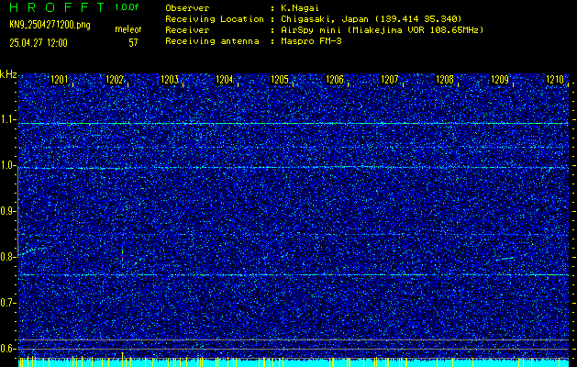Click the 0.6 frequency axis label
This screenshot has width=577, height=367.
tap(7, 349)
